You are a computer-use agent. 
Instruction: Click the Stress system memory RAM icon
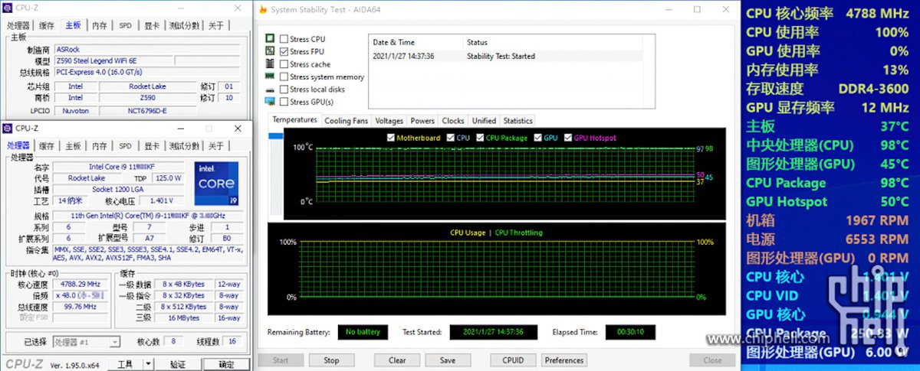tap(270, 76)
